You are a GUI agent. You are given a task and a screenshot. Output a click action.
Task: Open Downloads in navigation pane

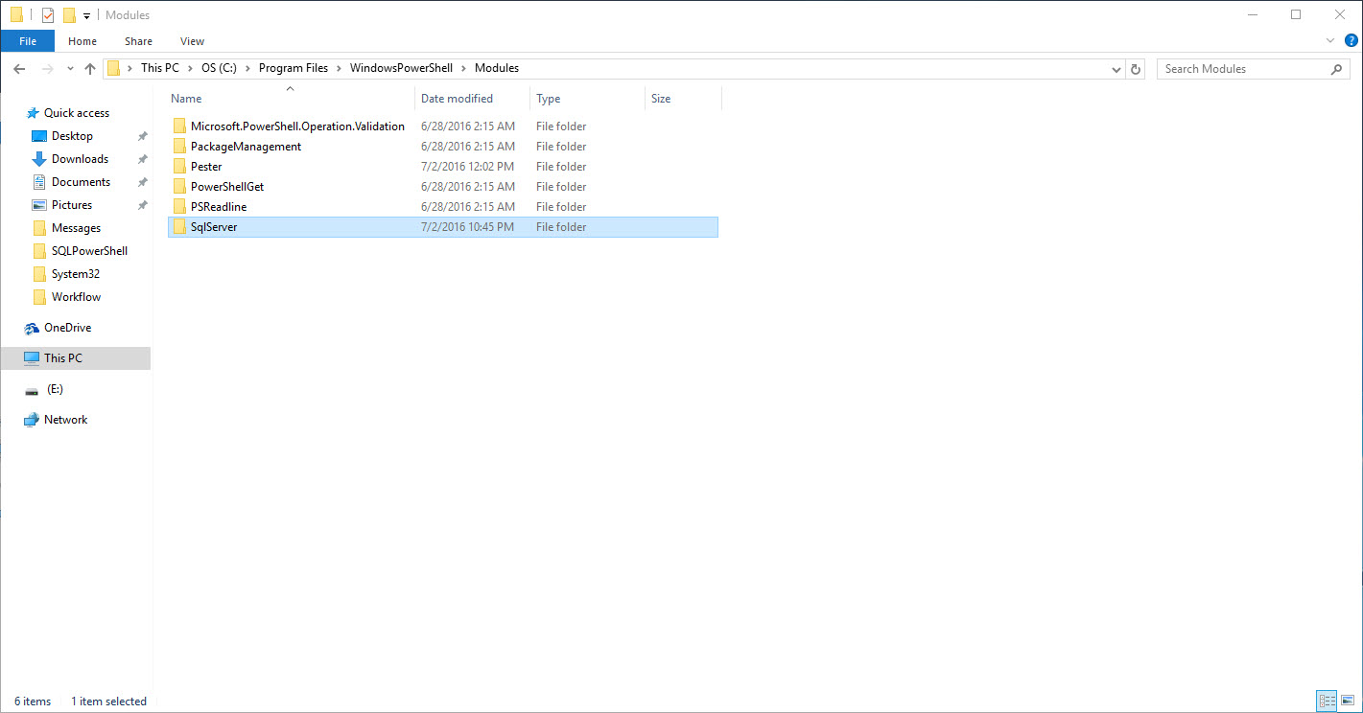[x=80, y=158]
